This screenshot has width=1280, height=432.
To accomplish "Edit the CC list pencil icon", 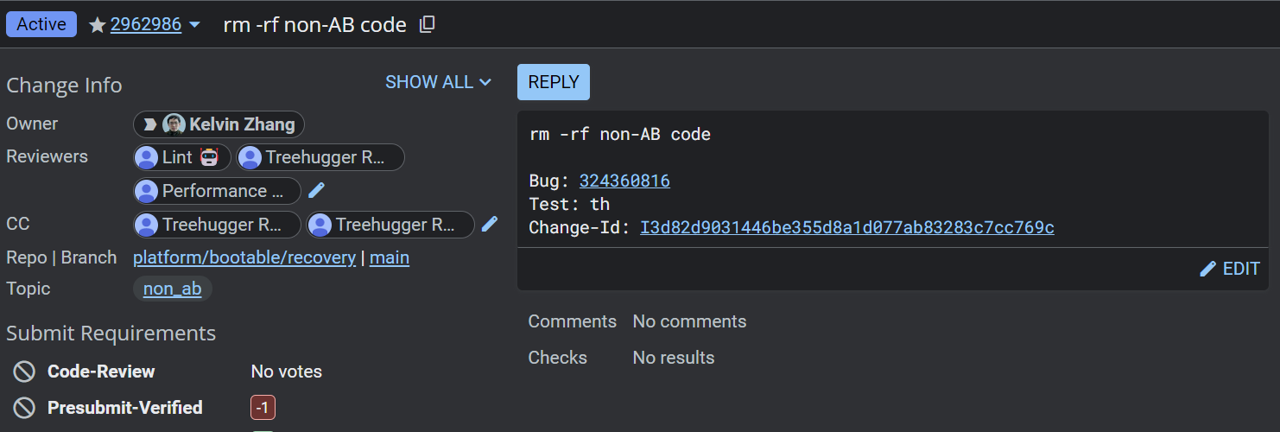I will tap(490, 224).
